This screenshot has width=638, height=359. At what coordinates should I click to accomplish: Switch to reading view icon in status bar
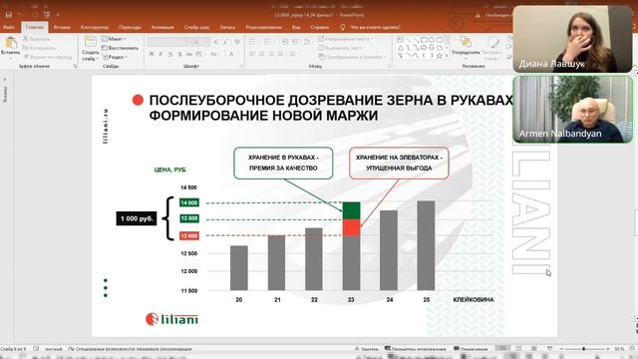click(534, 349)
